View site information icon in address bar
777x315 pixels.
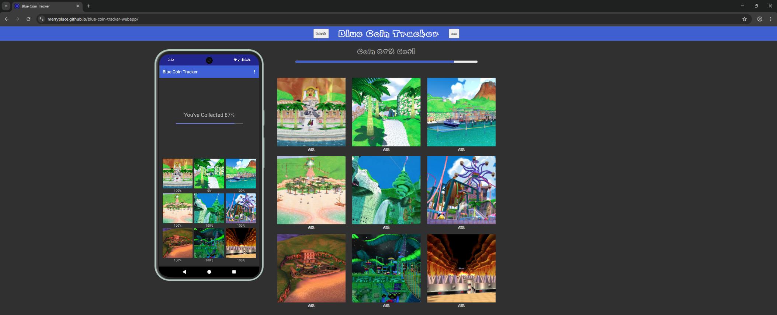pyautogui.click(x=42, y=19)
